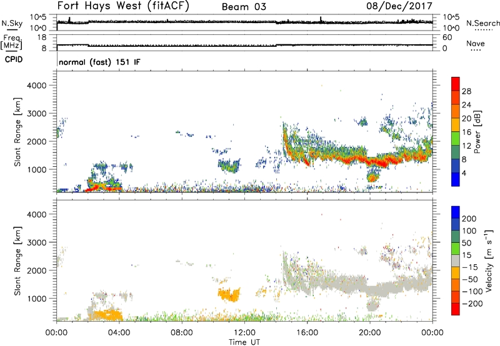Select the bright green segment of Velocity colorbar
Image resolution: width=500 pixels, height=346 pixels.
(x=456, y=249)
